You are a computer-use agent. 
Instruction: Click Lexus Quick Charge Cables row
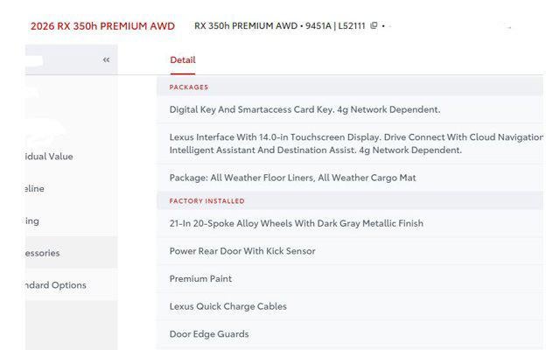227,306
